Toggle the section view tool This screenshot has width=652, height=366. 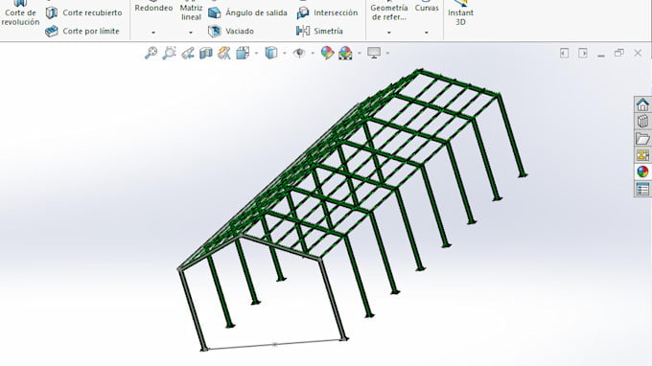tap(206, 54)
